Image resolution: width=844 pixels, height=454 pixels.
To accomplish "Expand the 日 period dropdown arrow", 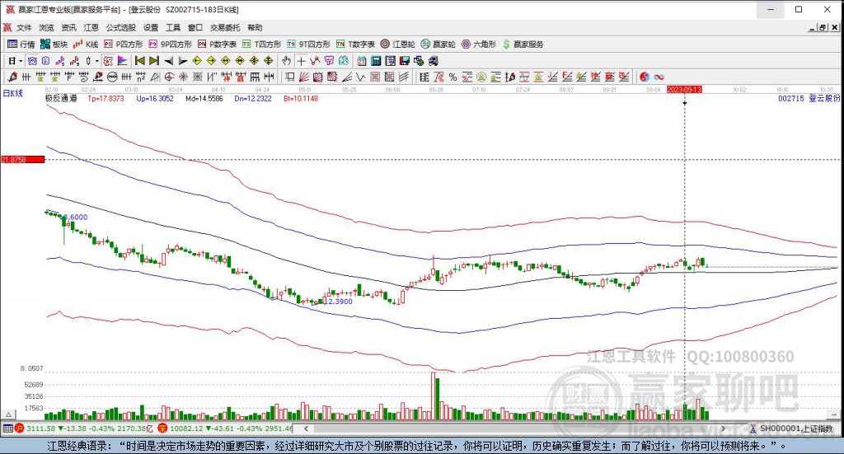I will [21, 60].
